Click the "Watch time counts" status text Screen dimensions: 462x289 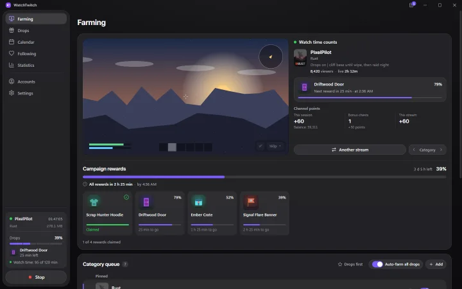(x=318, y=42)
